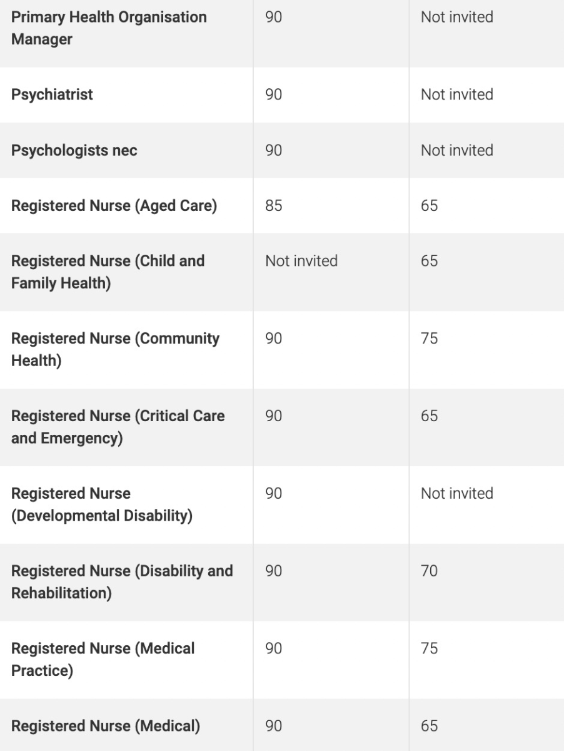Screen dimensions: 564x751
Task: Select the 70 score for Disability and Rehabilitation
Action: (429, 571)
